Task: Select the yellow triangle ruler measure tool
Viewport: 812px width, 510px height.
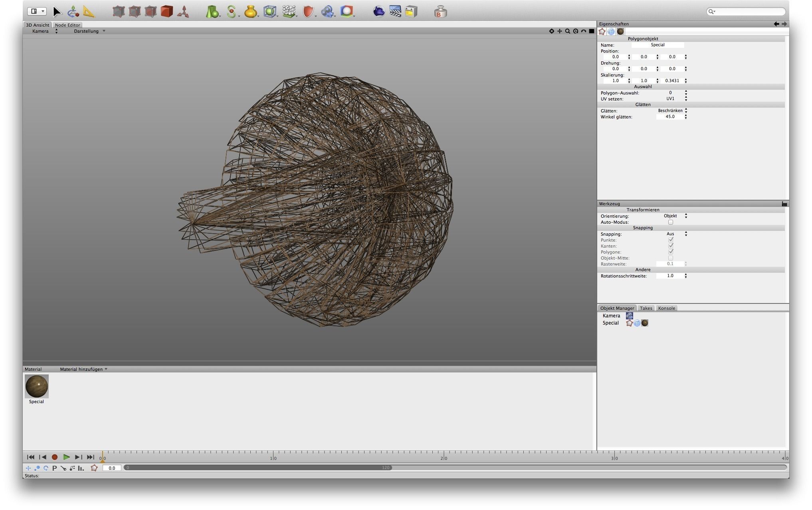Action: [x=89, y=12]
